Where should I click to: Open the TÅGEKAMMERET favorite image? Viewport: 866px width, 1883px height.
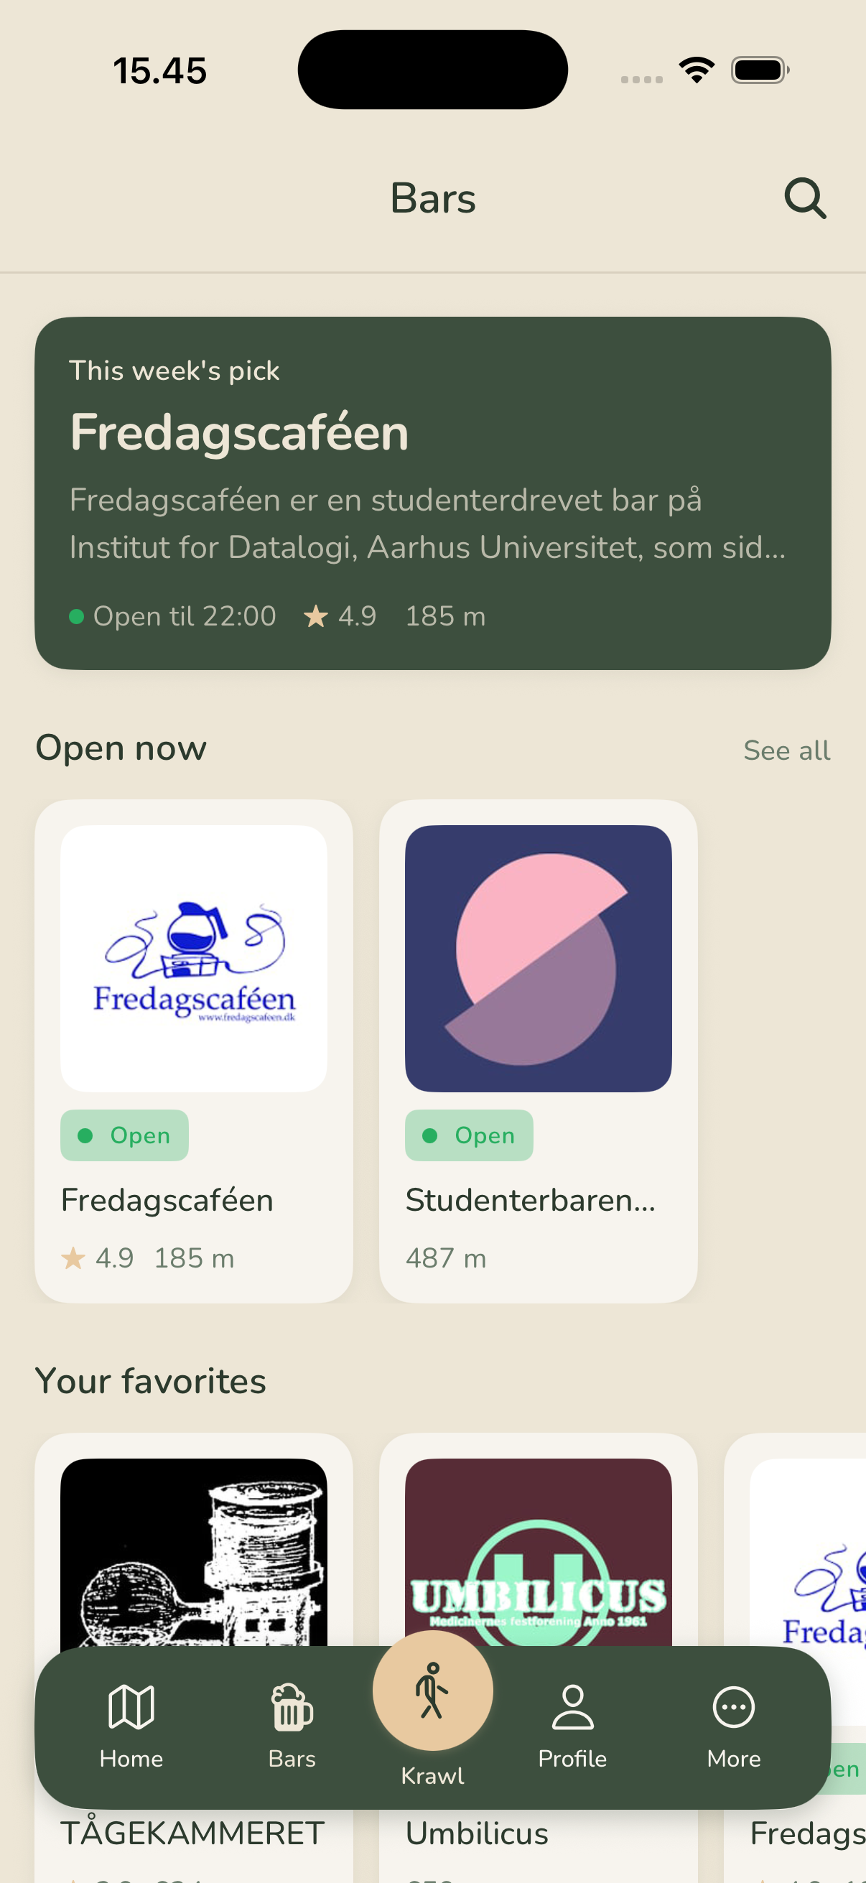(194, 1553)
